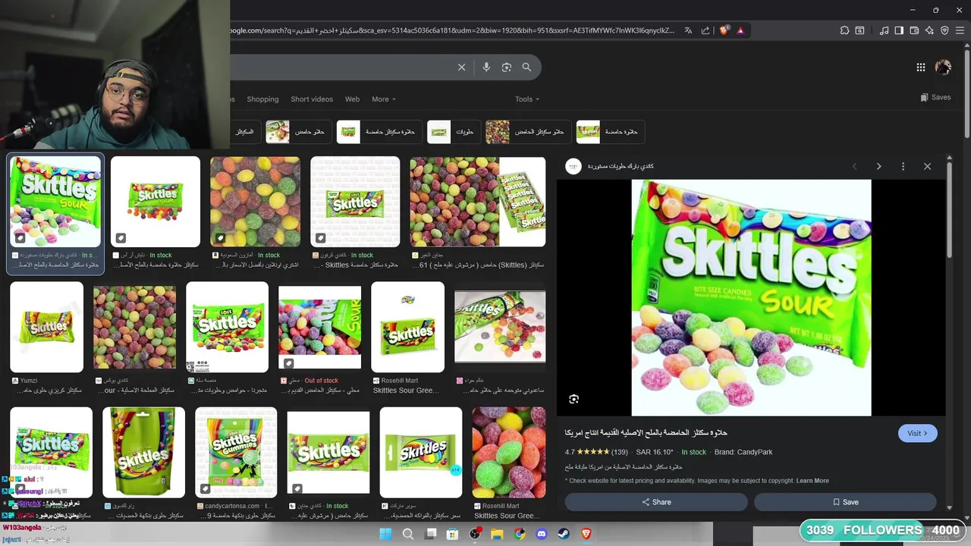Open File Explorer from the taskbar
The width and height of the screenshot is (971, 546).
[x=497, y=534]
